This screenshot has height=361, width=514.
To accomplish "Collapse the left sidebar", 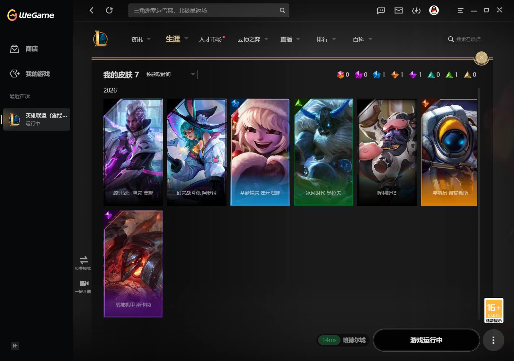I will pyautogui.click(x=15, y=346).
